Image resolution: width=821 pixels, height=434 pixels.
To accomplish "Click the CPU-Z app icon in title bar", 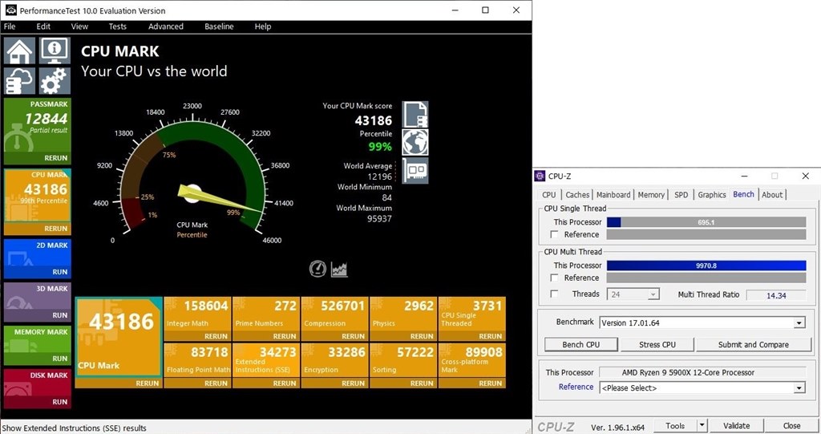I will pos(540,176).
